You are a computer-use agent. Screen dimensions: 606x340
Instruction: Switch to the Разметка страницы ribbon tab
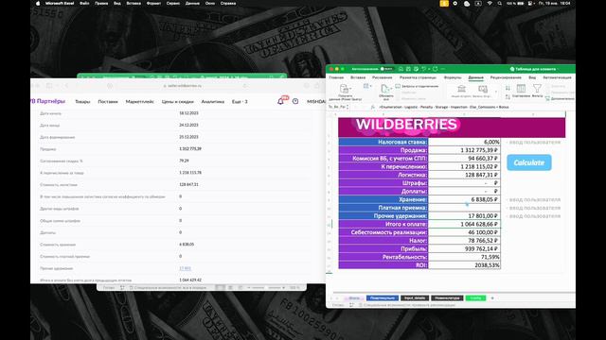418,77
